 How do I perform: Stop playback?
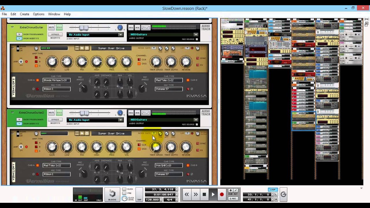point(204,194)
